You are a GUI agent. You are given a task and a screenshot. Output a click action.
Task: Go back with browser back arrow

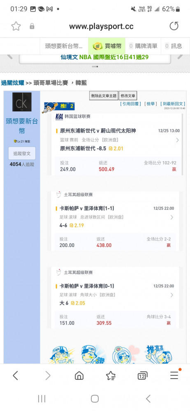(x=16, y=376)
